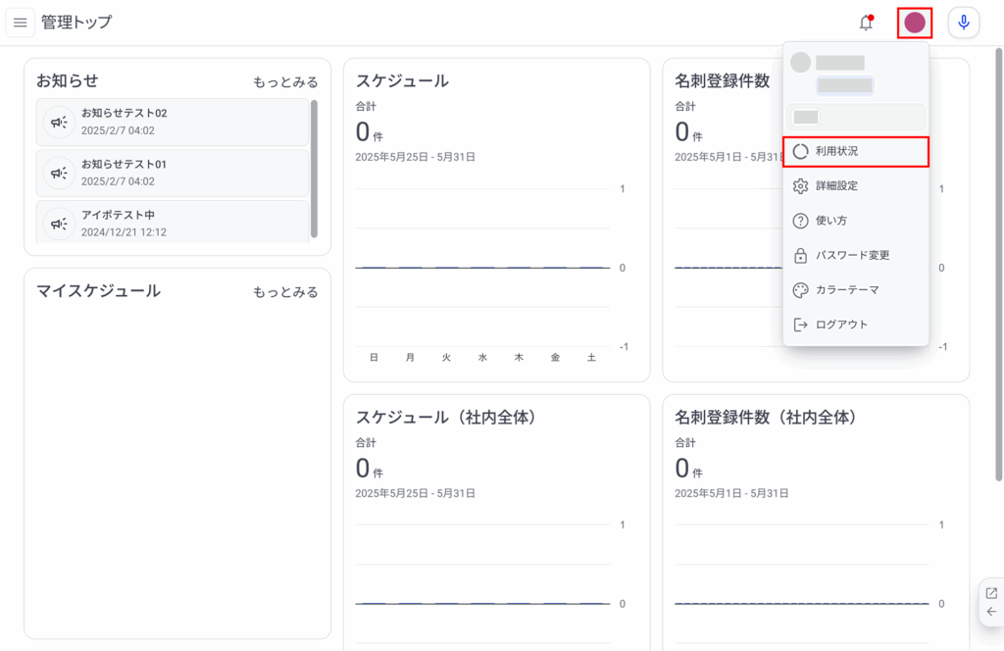Click megaphone icon beside お知らせテスト02
This screenshot has height=651, width=1004.
(60, 122)
